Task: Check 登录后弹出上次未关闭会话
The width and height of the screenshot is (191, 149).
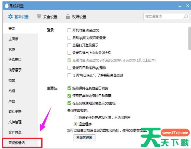Action: pos(69,53)
